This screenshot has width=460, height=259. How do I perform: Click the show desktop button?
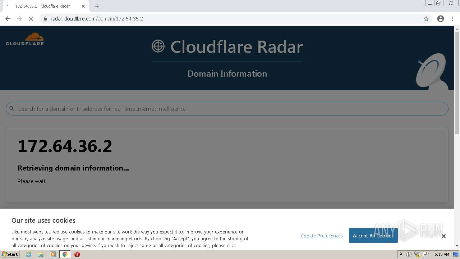click(456, 254)
